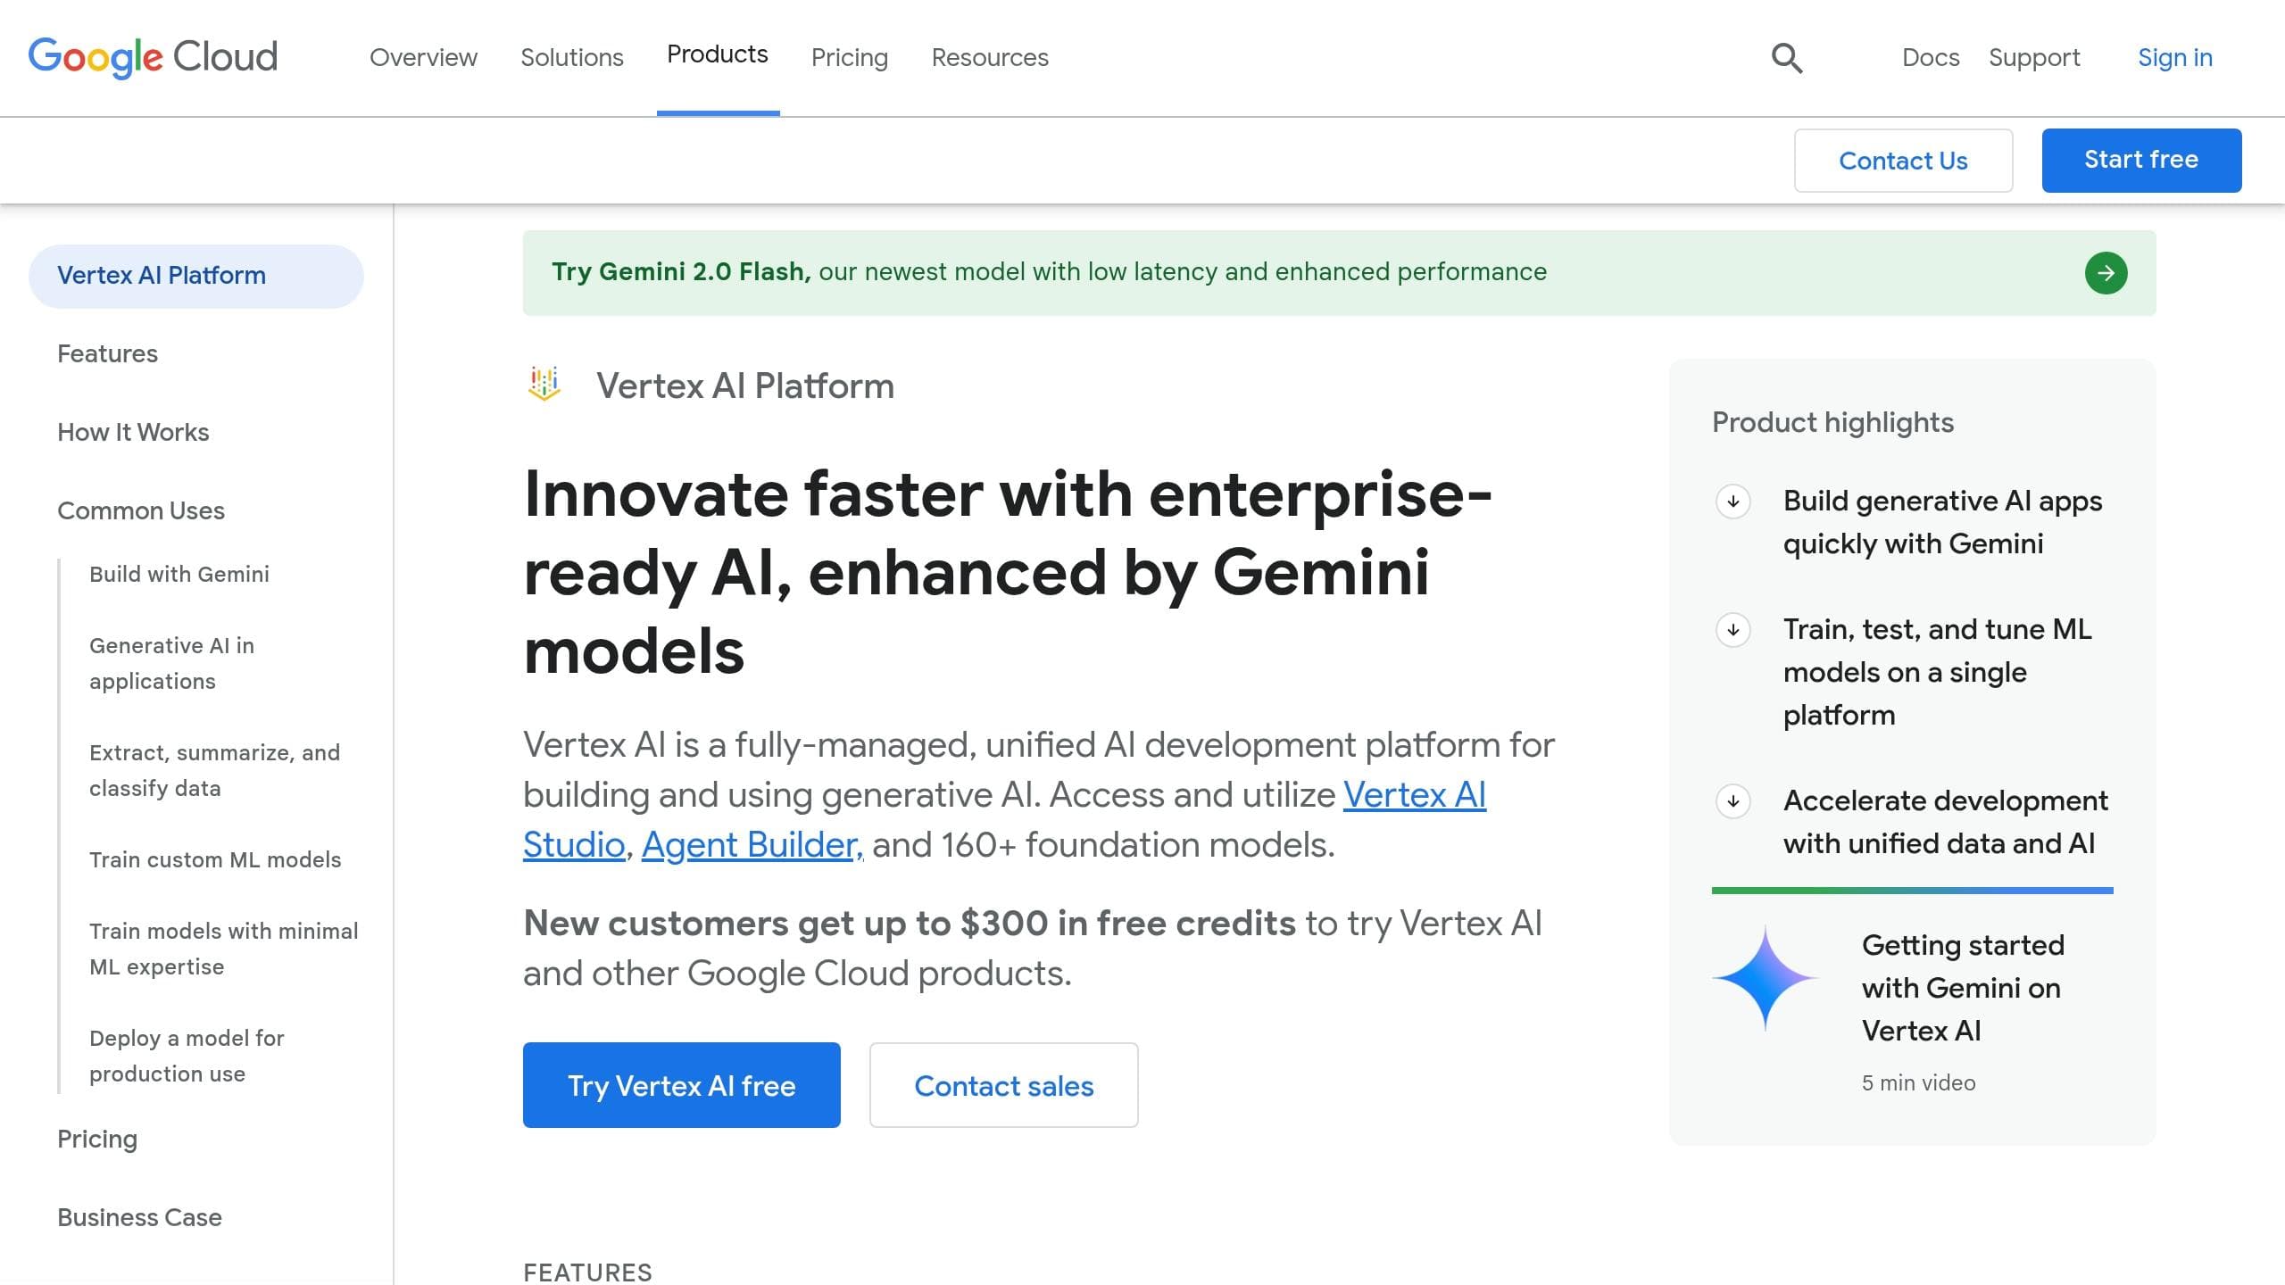Follow the Vertex AI Studio link
Image resolution: width=2285 pixels, height=1285 pixels.
pos(1414,794)
